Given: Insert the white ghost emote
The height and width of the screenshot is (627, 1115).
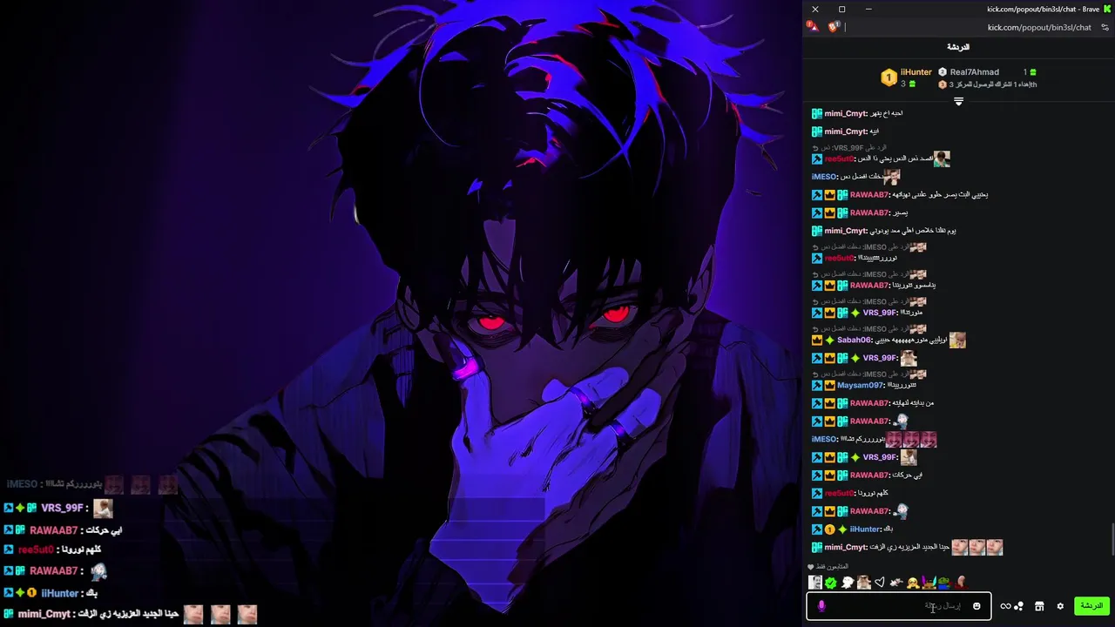Looking at the screenshot, I should pos(848,583).
